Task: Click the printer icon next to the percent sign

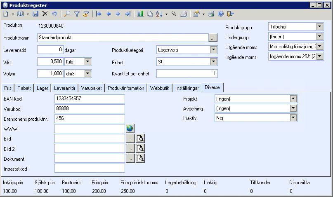Action: [x=184, y=14]
